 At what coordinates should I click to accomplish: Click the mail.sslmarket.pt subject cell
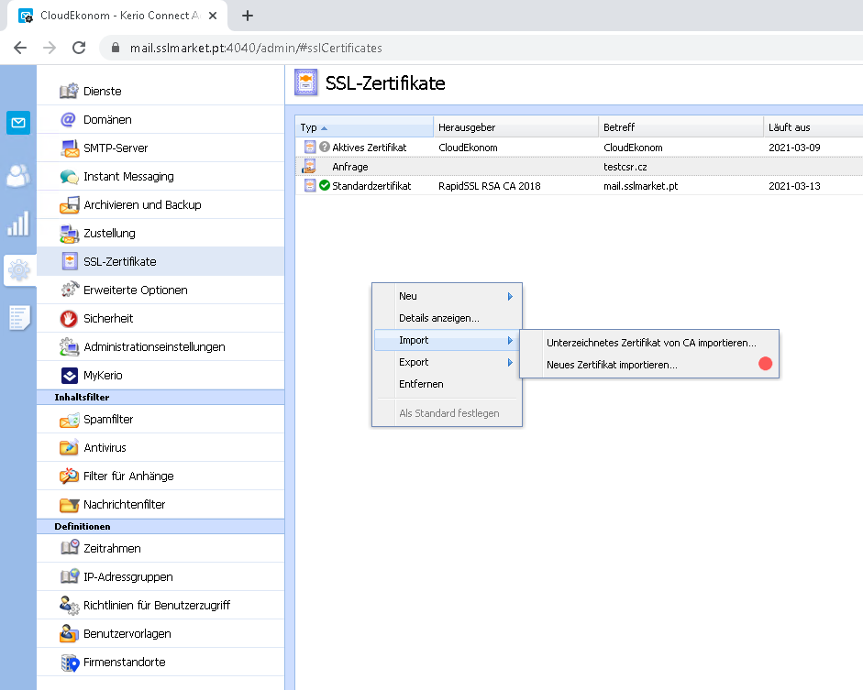point(641,186)
